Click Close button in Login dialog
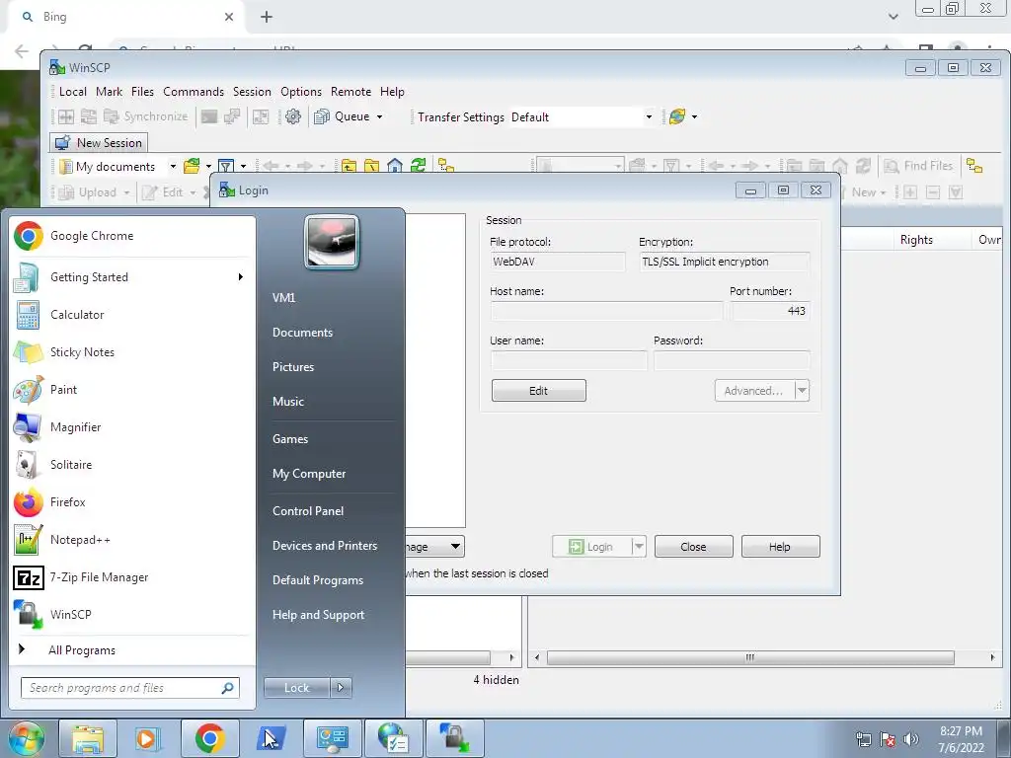The height and width of the screenshot is (758, 1011). [x=693, y=547]
